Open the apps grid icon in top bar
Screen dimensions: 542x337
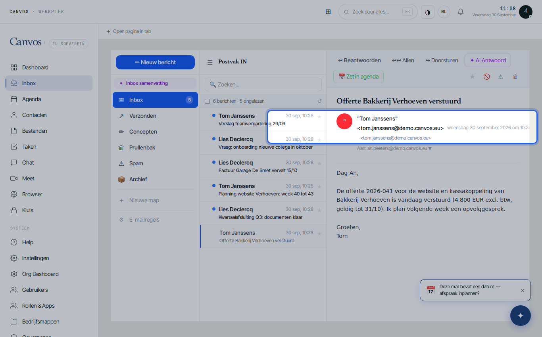coord(328,12)
